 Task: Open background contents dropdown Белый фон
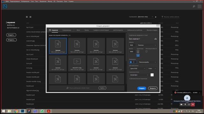(139, 75)
